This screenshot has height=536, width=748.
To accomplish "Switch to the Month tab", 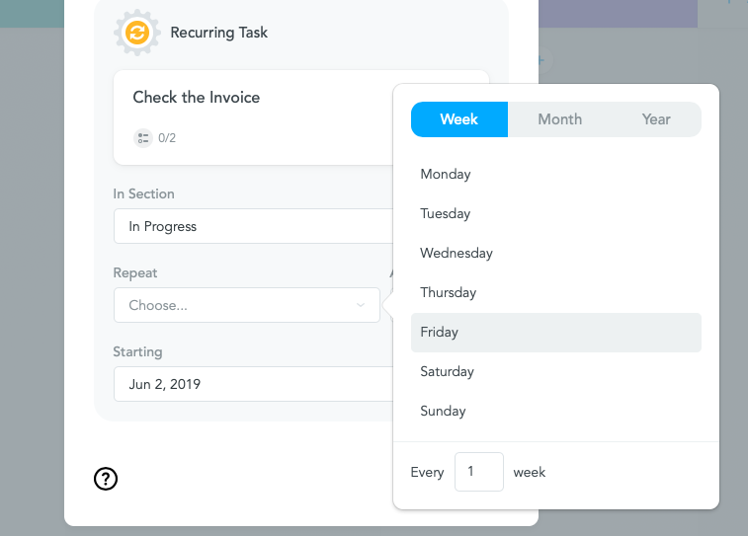I will coord(559,119).
